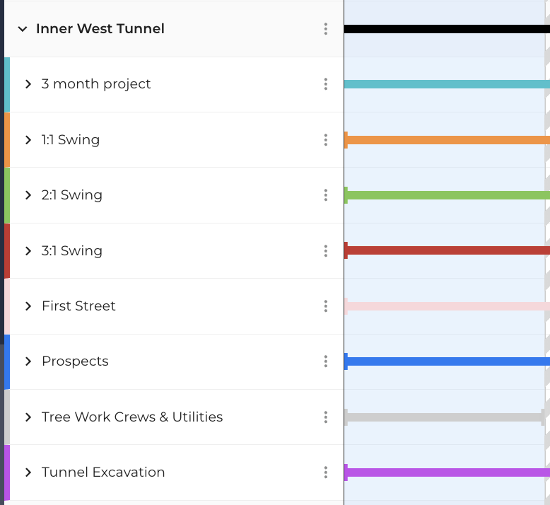Click the purple color strip beside Tunnel Excavation
550x505 pixels.
(x=7, y=472)
